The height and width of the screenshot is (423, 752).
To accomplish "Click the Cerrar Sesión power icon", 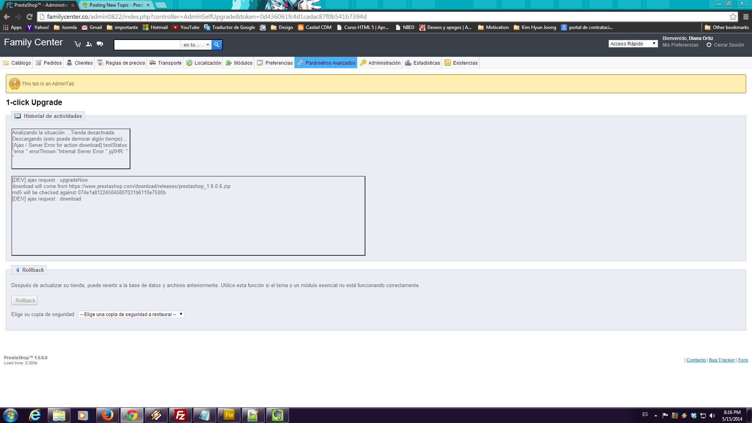I will [x=709, y=45].
